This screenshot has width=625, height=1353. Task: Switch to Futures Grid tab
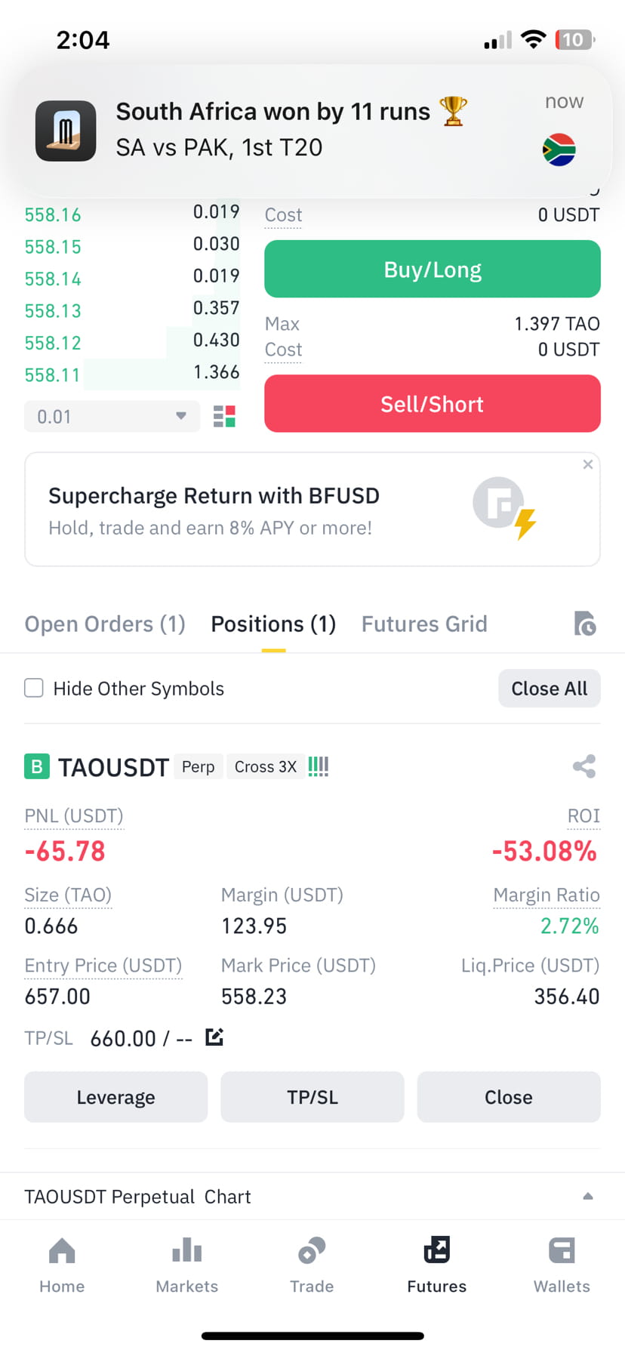tap(424, 624)
